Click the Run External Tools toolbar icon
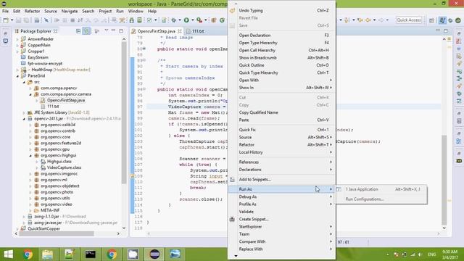The width and height of the screenshot is (464, 261). (199, 20)
